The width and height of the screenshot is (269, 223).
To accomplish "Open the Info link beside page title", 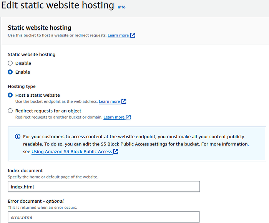I will tap(121, 7).
